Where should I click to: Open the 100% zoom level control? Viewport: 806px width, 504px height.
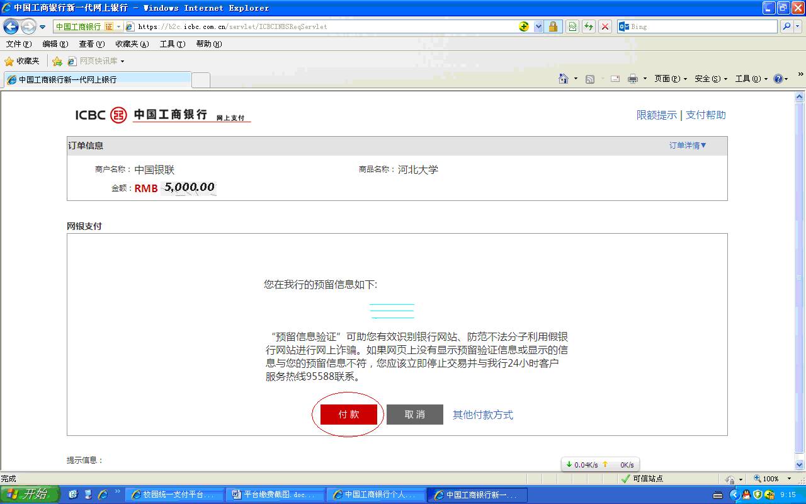click(x=773, y=479)
